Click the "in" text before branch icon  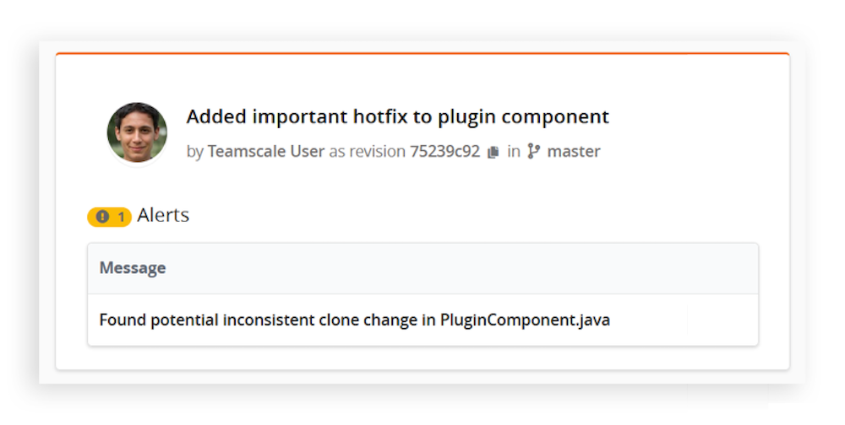coord(514,152)
